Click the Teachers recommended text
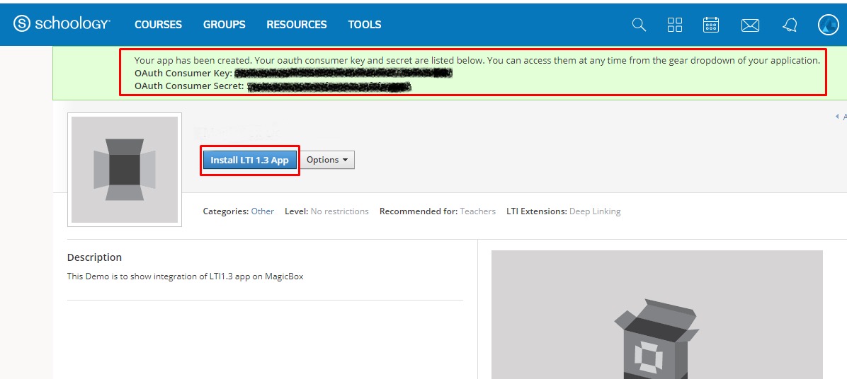Screen dimensions: 847x379 [477, 211]
